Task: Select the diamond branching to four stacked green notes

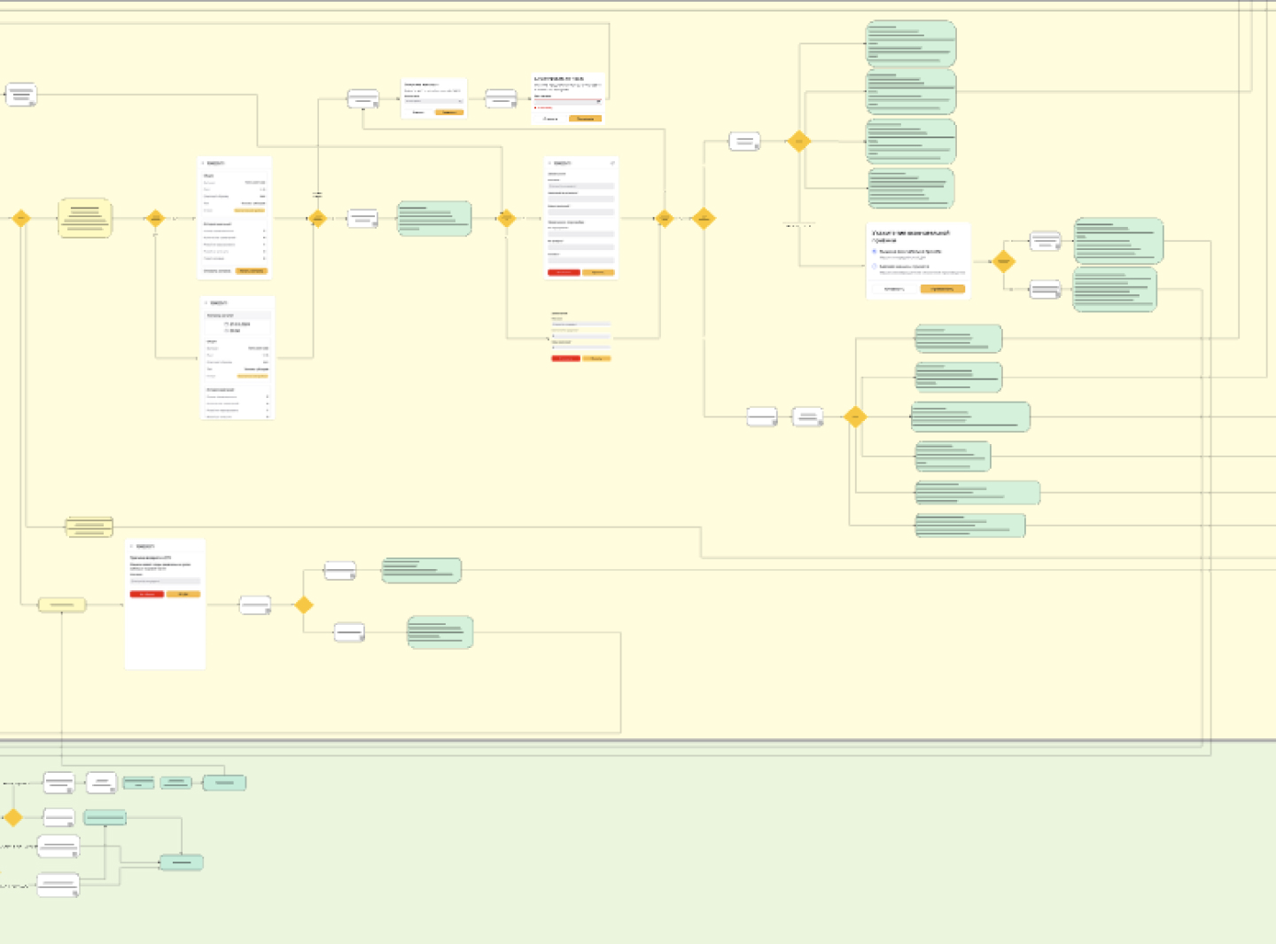Action: tap(799, 141)
